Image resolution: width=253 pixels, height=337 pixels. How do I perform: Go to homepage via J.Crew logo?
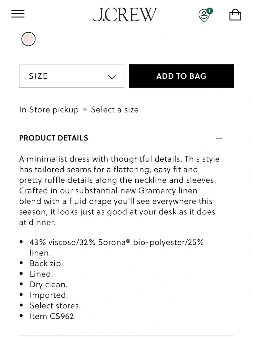[x=124, y=15]
